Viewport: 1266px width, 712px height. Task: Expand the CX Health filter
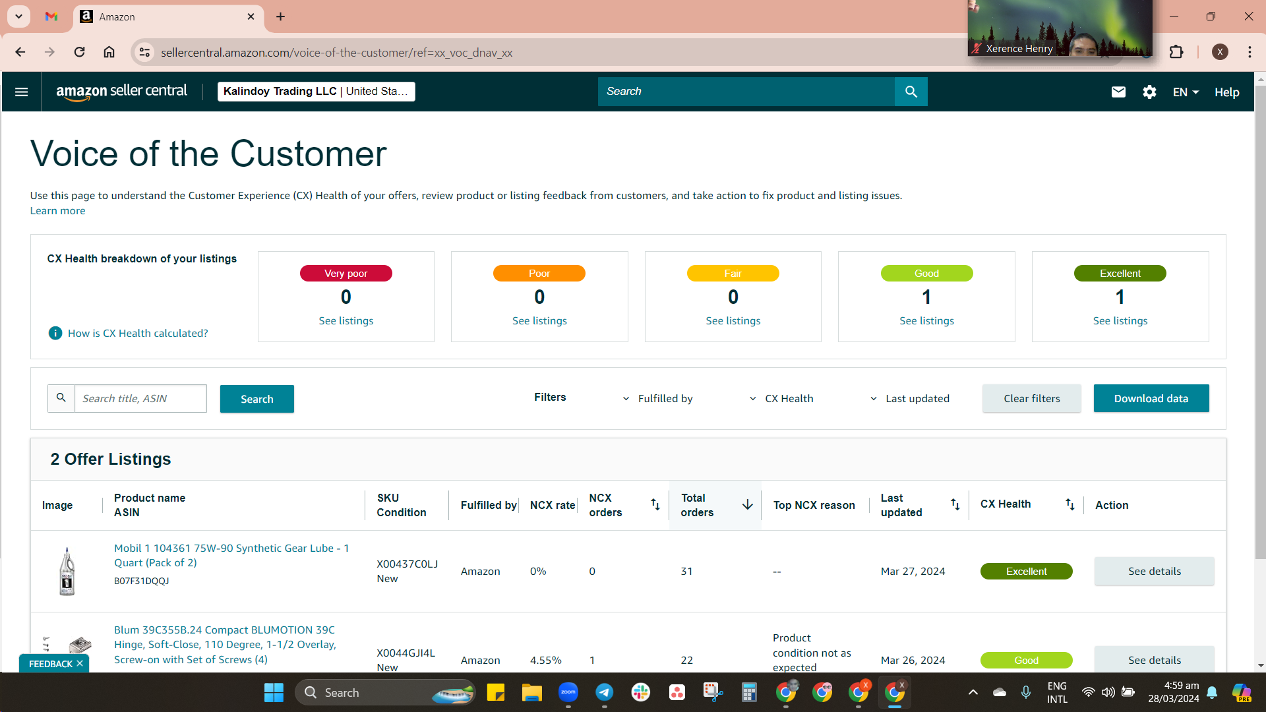tap(781, 399)
